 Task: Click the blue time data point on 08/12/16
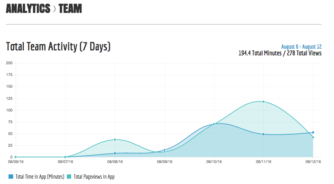point(313,132)
